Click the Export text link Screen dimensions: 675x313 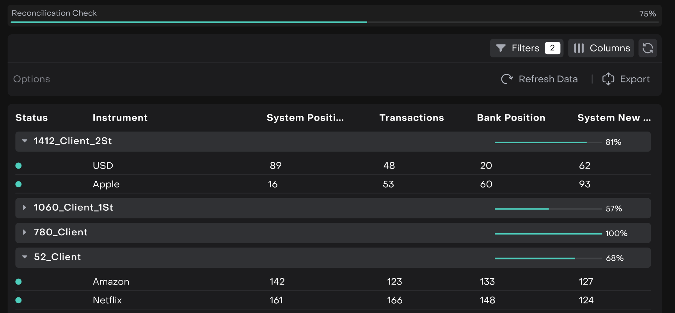point(634,79)
